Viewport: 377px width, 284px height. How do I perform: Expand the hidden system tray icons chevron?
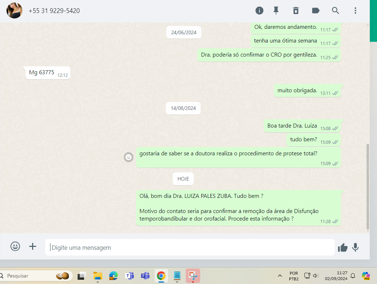(x=280, y=276)
